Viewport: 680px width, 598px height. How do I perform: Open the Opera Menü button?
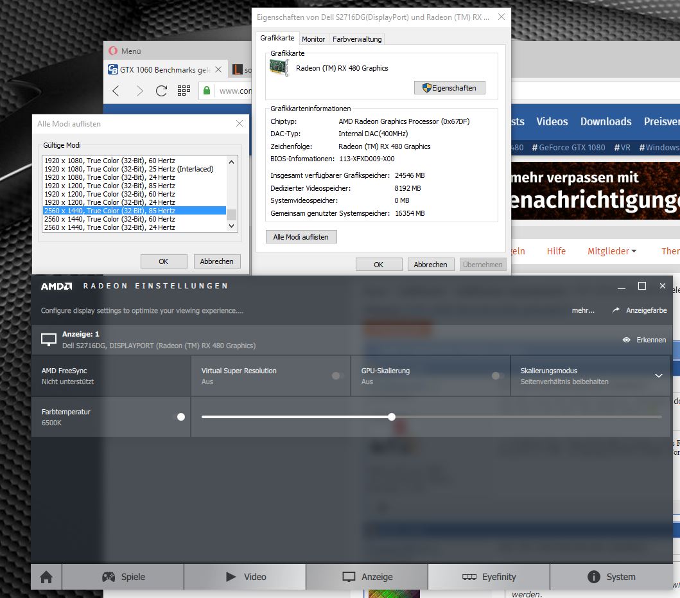[x=125, y=51]
